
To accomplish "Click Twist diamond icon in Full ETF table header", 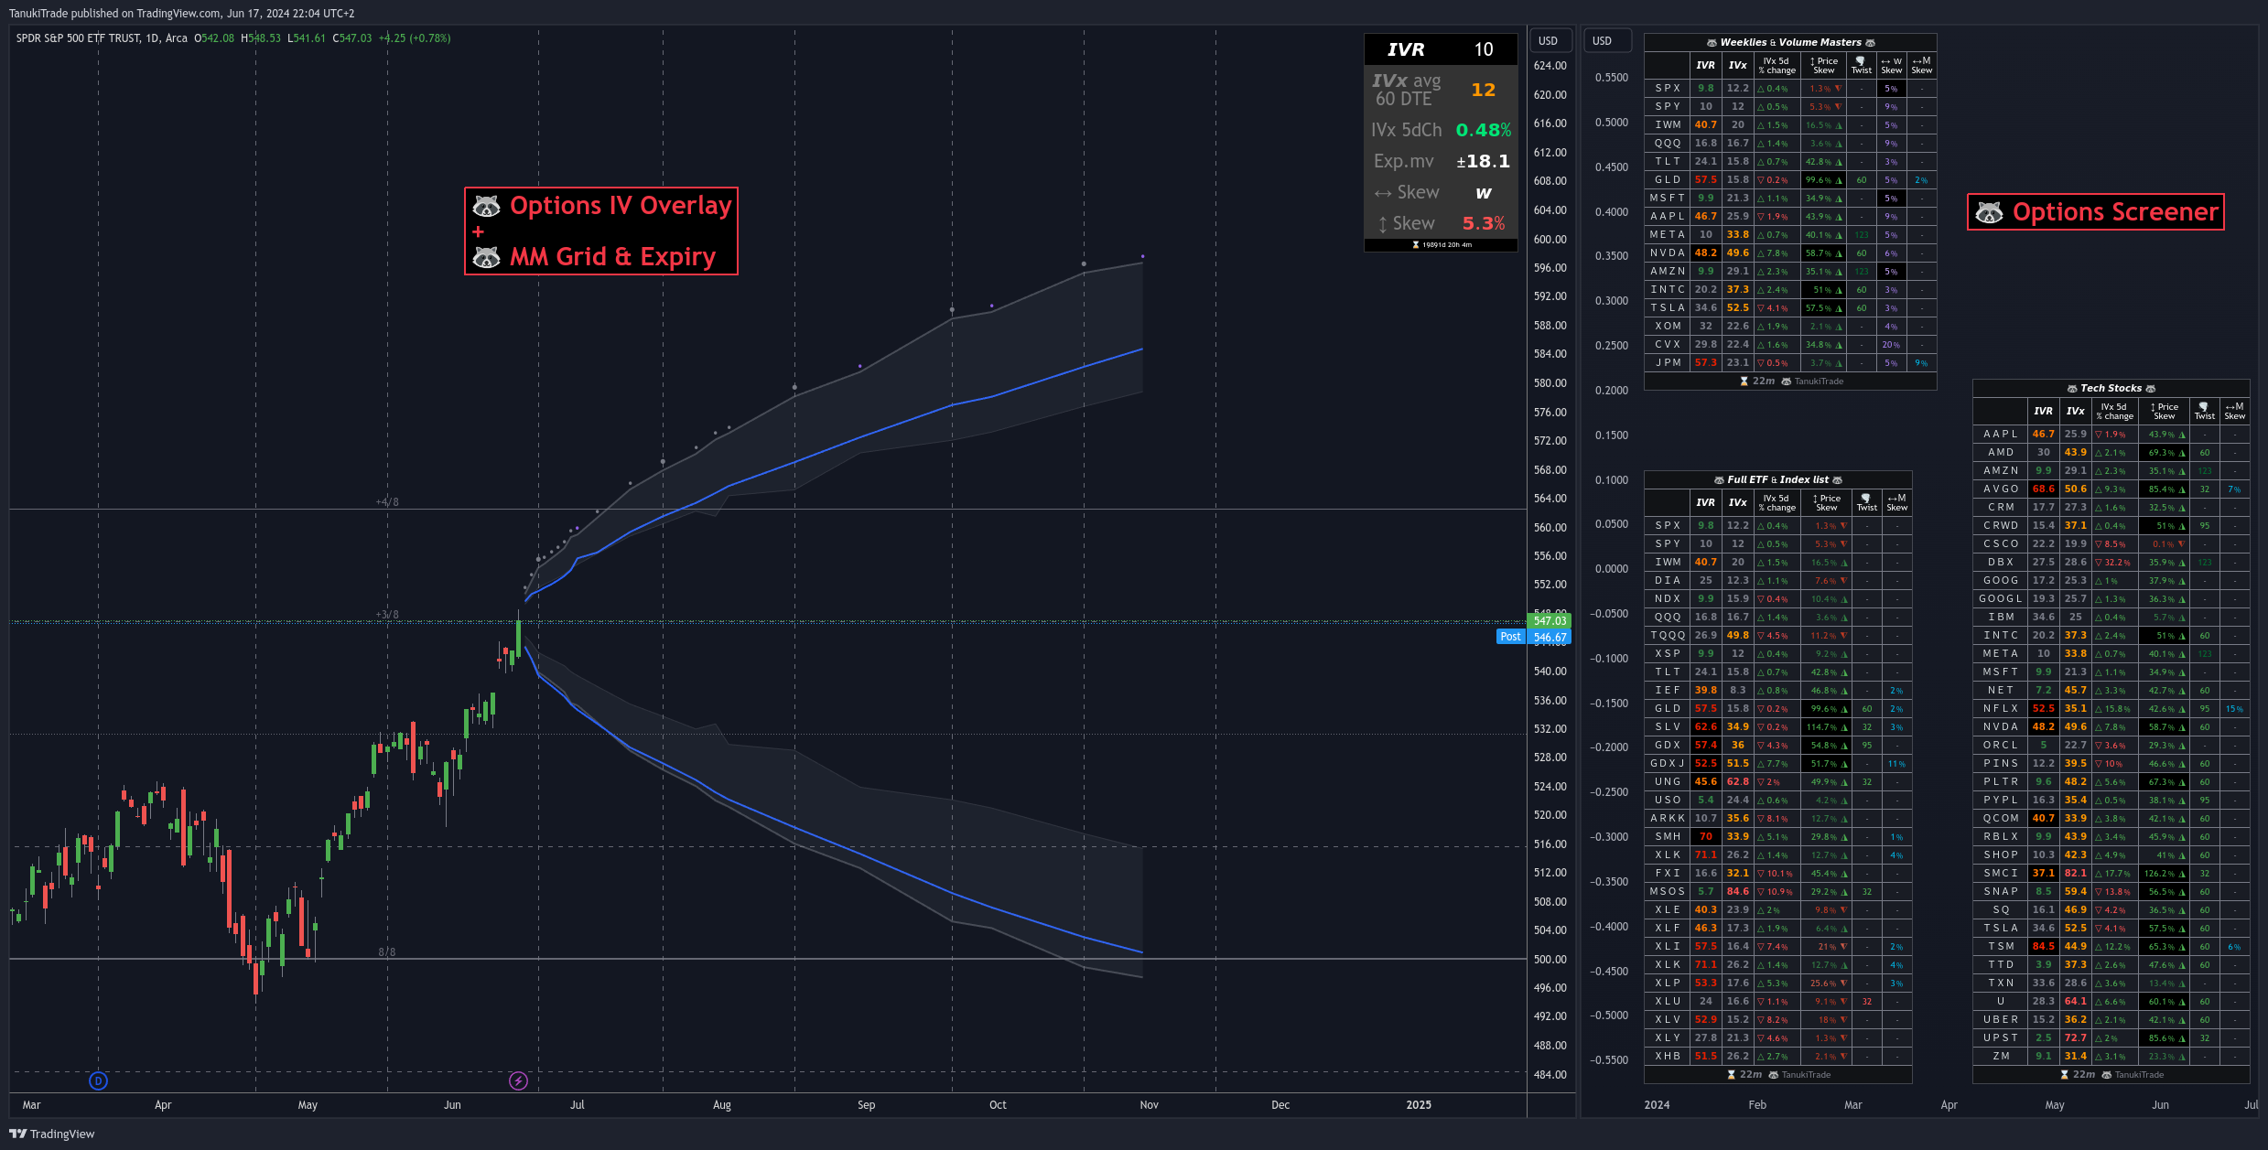I will coord(1866,499).
